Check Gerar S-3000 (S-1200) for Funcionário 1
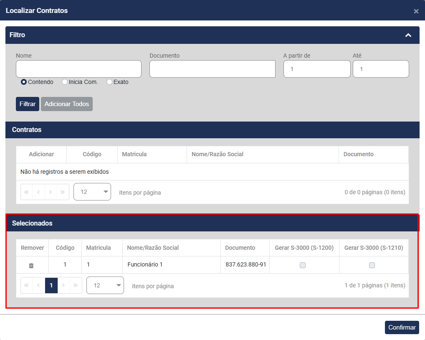This screenshot has height=340, width=425. point(303,265)
